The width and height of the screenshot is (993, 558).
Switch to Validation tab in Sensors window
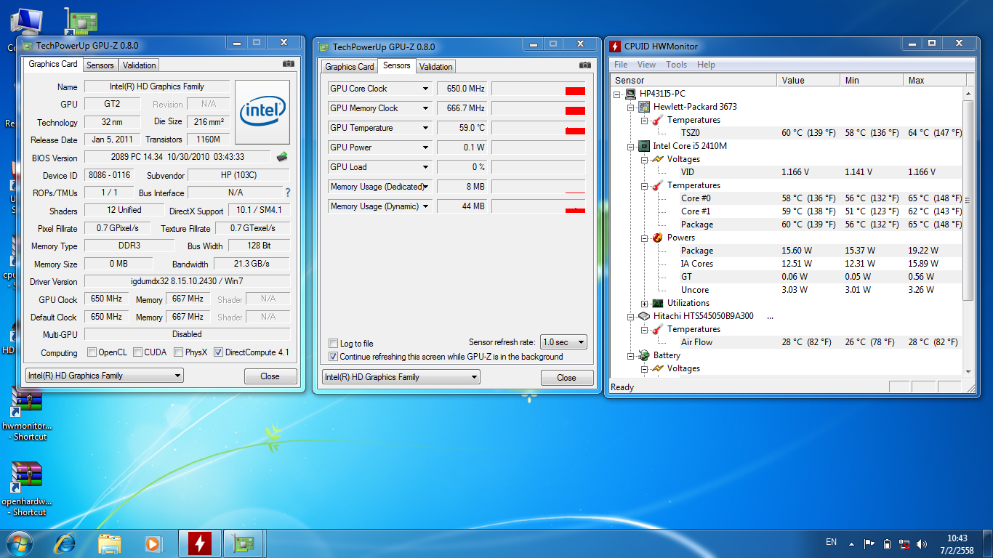(x=436, y=67)
